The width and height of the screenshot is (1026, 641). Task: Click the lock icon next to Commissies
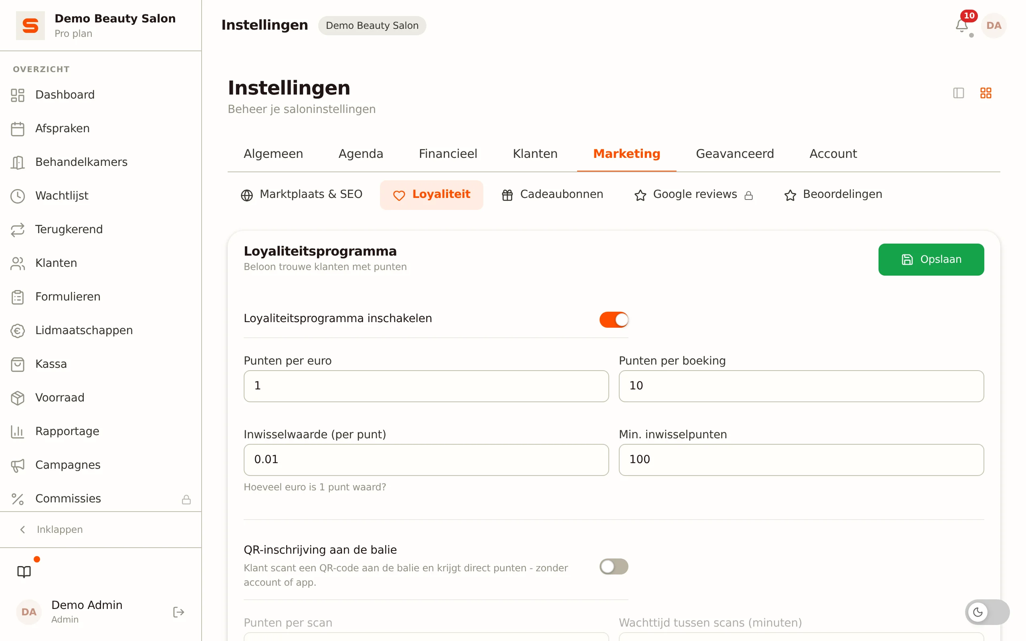pos(186,500)
